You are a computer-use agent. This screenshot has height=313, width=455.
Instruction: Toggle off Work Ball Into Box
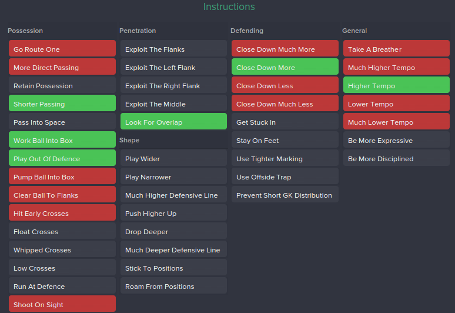[x=62, y=139]
